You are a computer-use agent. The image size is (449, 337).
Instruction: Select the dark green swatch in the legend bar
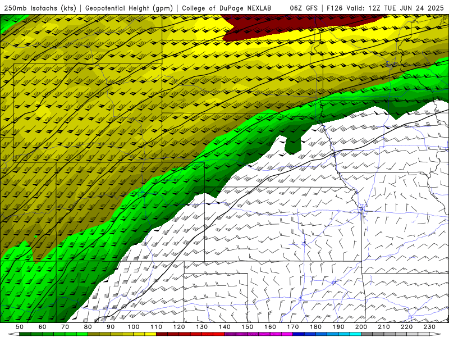(x=25, y=334)
